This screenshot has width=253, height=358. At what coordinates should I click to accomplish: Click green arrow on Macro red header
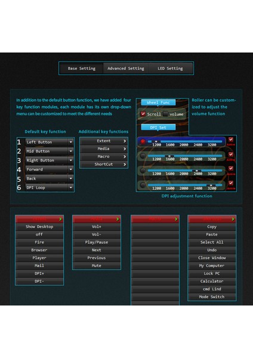pyautogui.click(x=176, y=219)
